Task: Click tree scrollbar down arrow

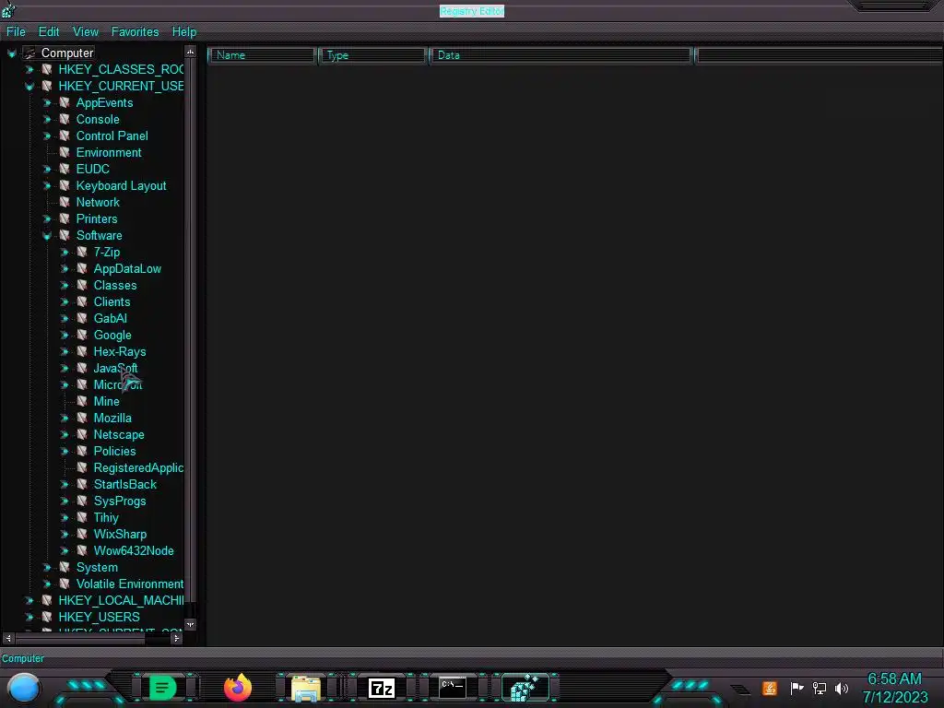Action: click(x=190, y=625)
